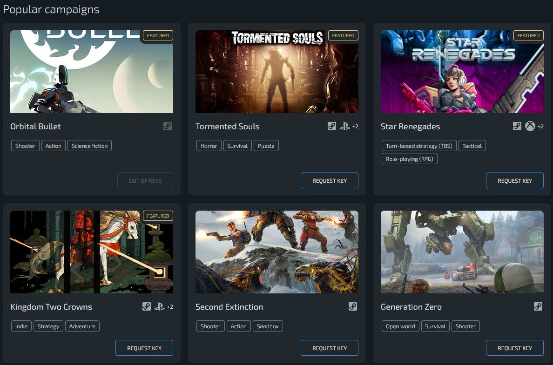Screen dimensions: 553x365
Task: Click the Tactical tag
Action: click(472, 146)
